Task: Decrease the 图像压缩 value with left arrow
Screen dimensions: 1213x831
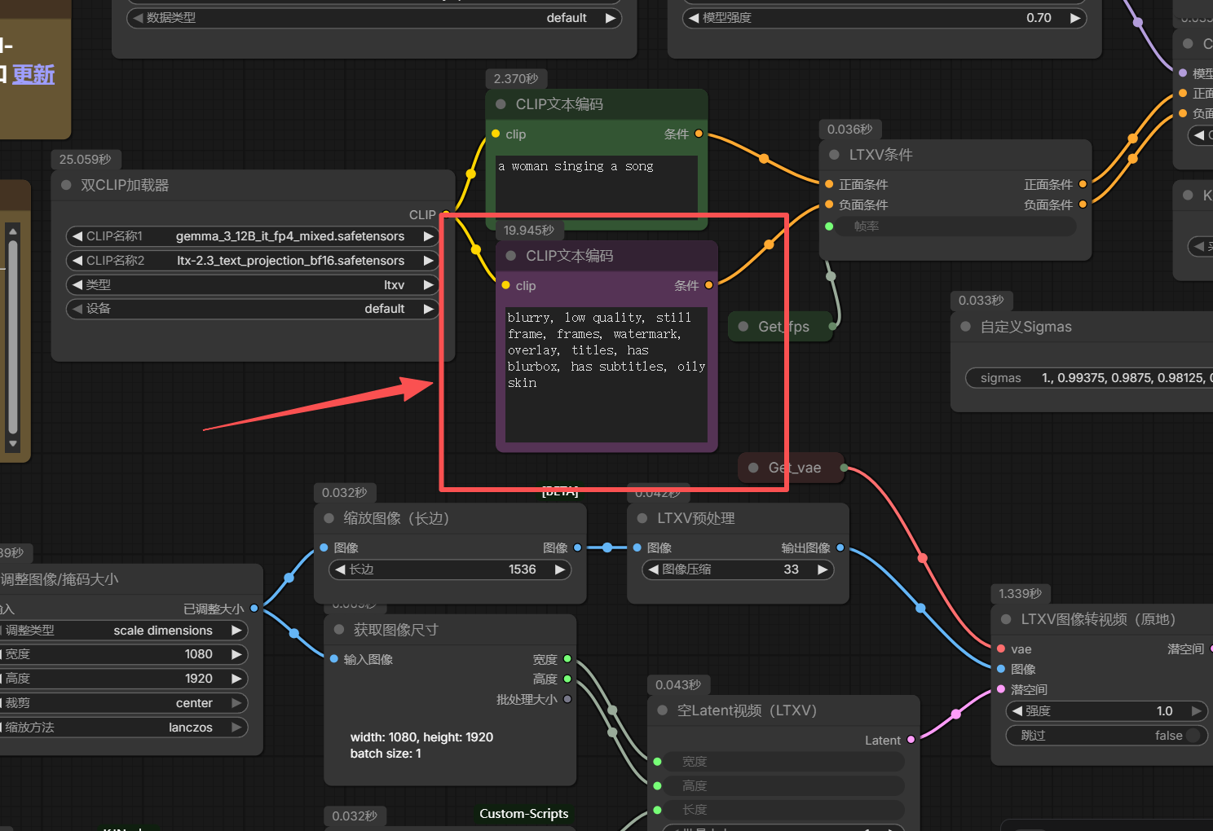Action: 653,569
